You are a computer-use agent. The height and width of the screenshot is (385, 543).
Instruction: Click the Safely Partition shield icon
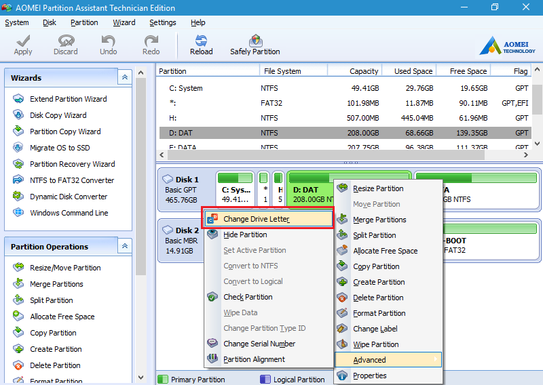(255, 41)
